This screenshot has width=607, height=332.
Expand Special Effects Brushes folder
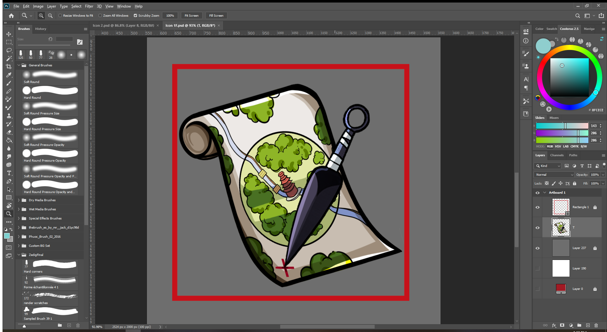(19, 218)
